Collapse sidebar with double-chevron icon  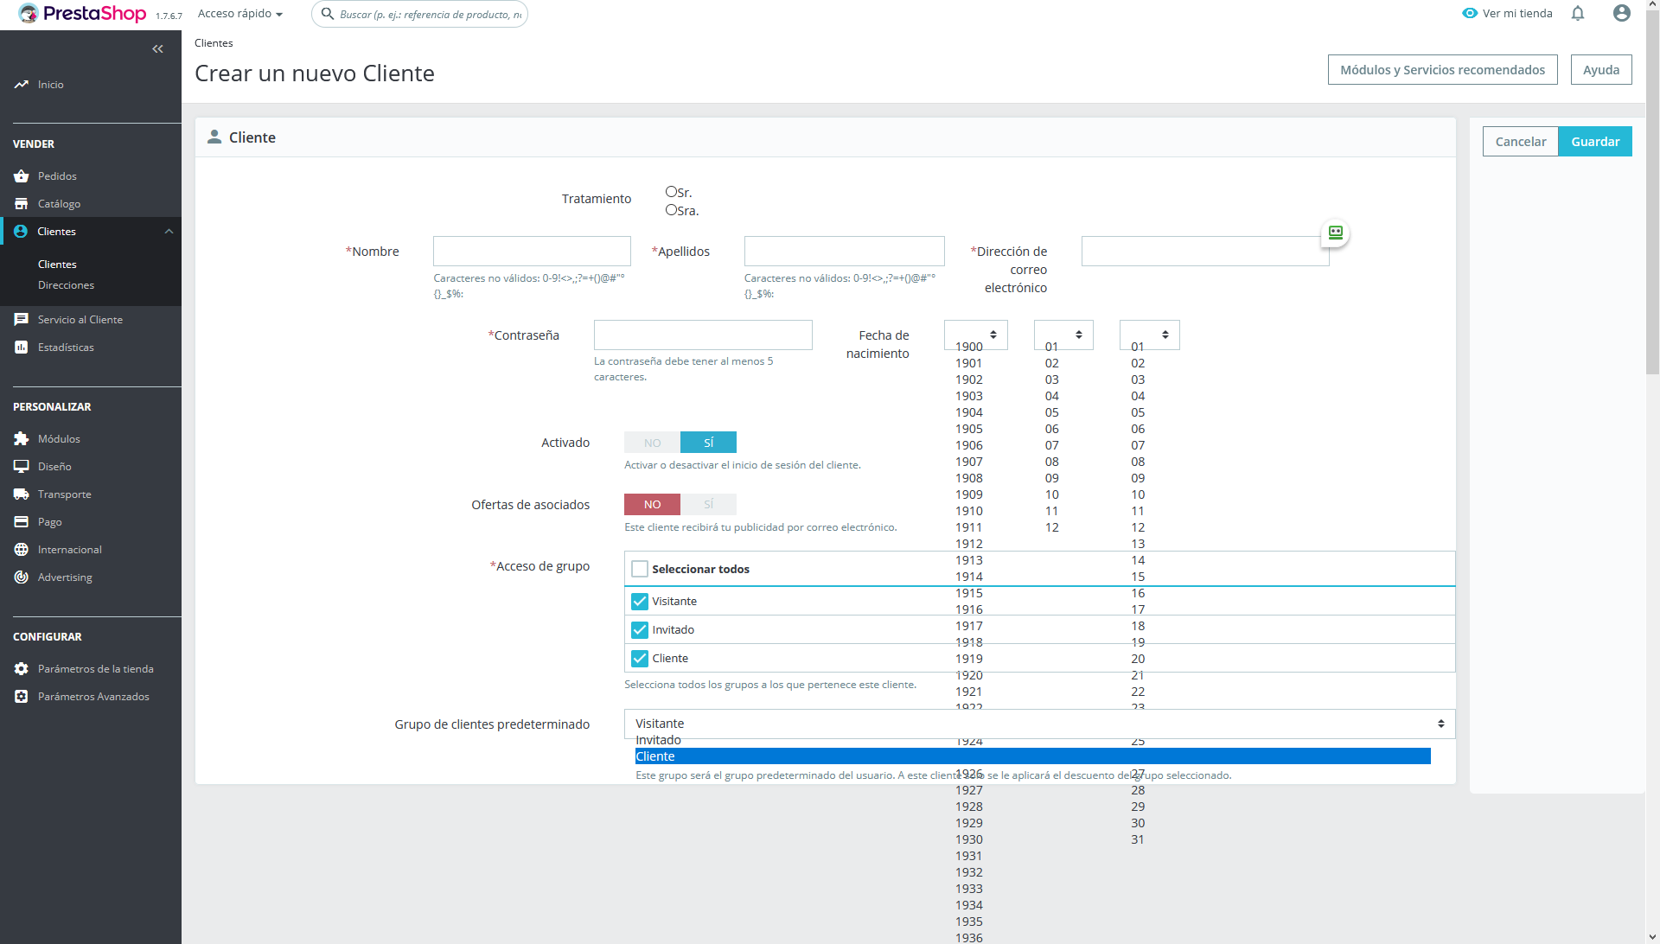(x=157, y=49)
